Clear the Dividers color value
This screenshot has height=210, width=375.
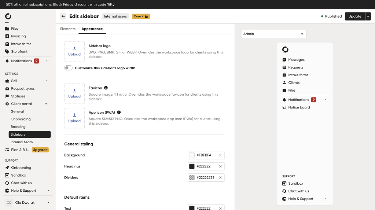point(220,177)
